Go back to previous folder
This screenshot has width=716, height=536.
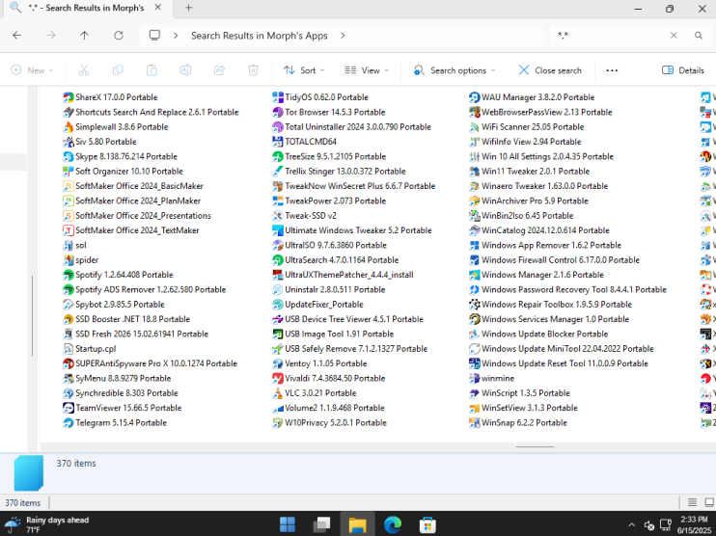pyautogui.click(x=17, y=35)
